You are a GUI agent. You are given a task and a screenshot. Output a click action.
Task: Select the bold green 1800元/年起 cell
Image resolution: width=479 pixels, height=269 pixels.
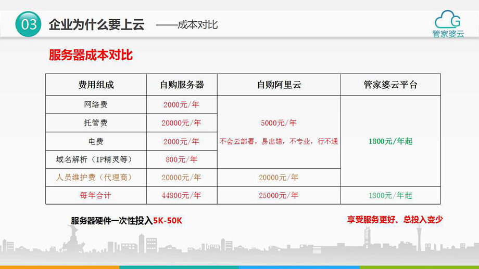pyautogui.click(x=390, y=141)
